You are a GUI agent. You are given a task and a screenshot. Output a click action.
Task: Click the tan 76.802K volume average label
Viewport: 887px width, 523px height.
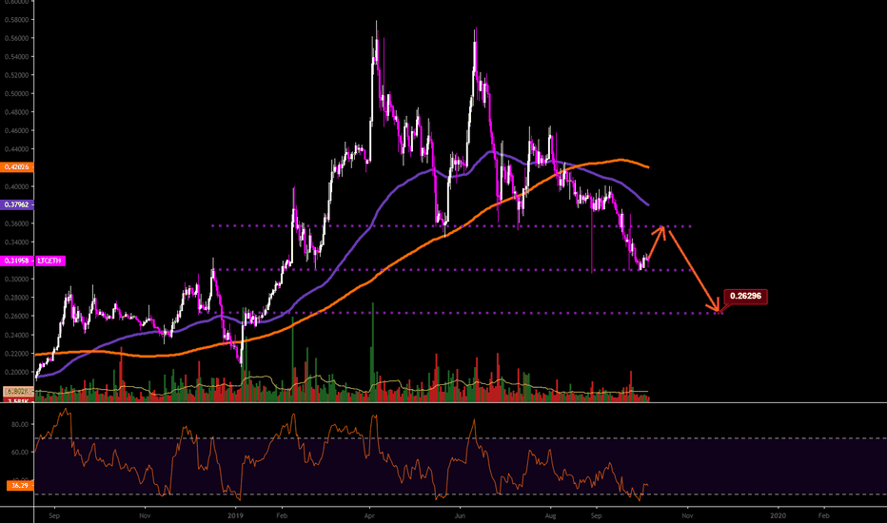pyautogui.click(x=18, y=391)
